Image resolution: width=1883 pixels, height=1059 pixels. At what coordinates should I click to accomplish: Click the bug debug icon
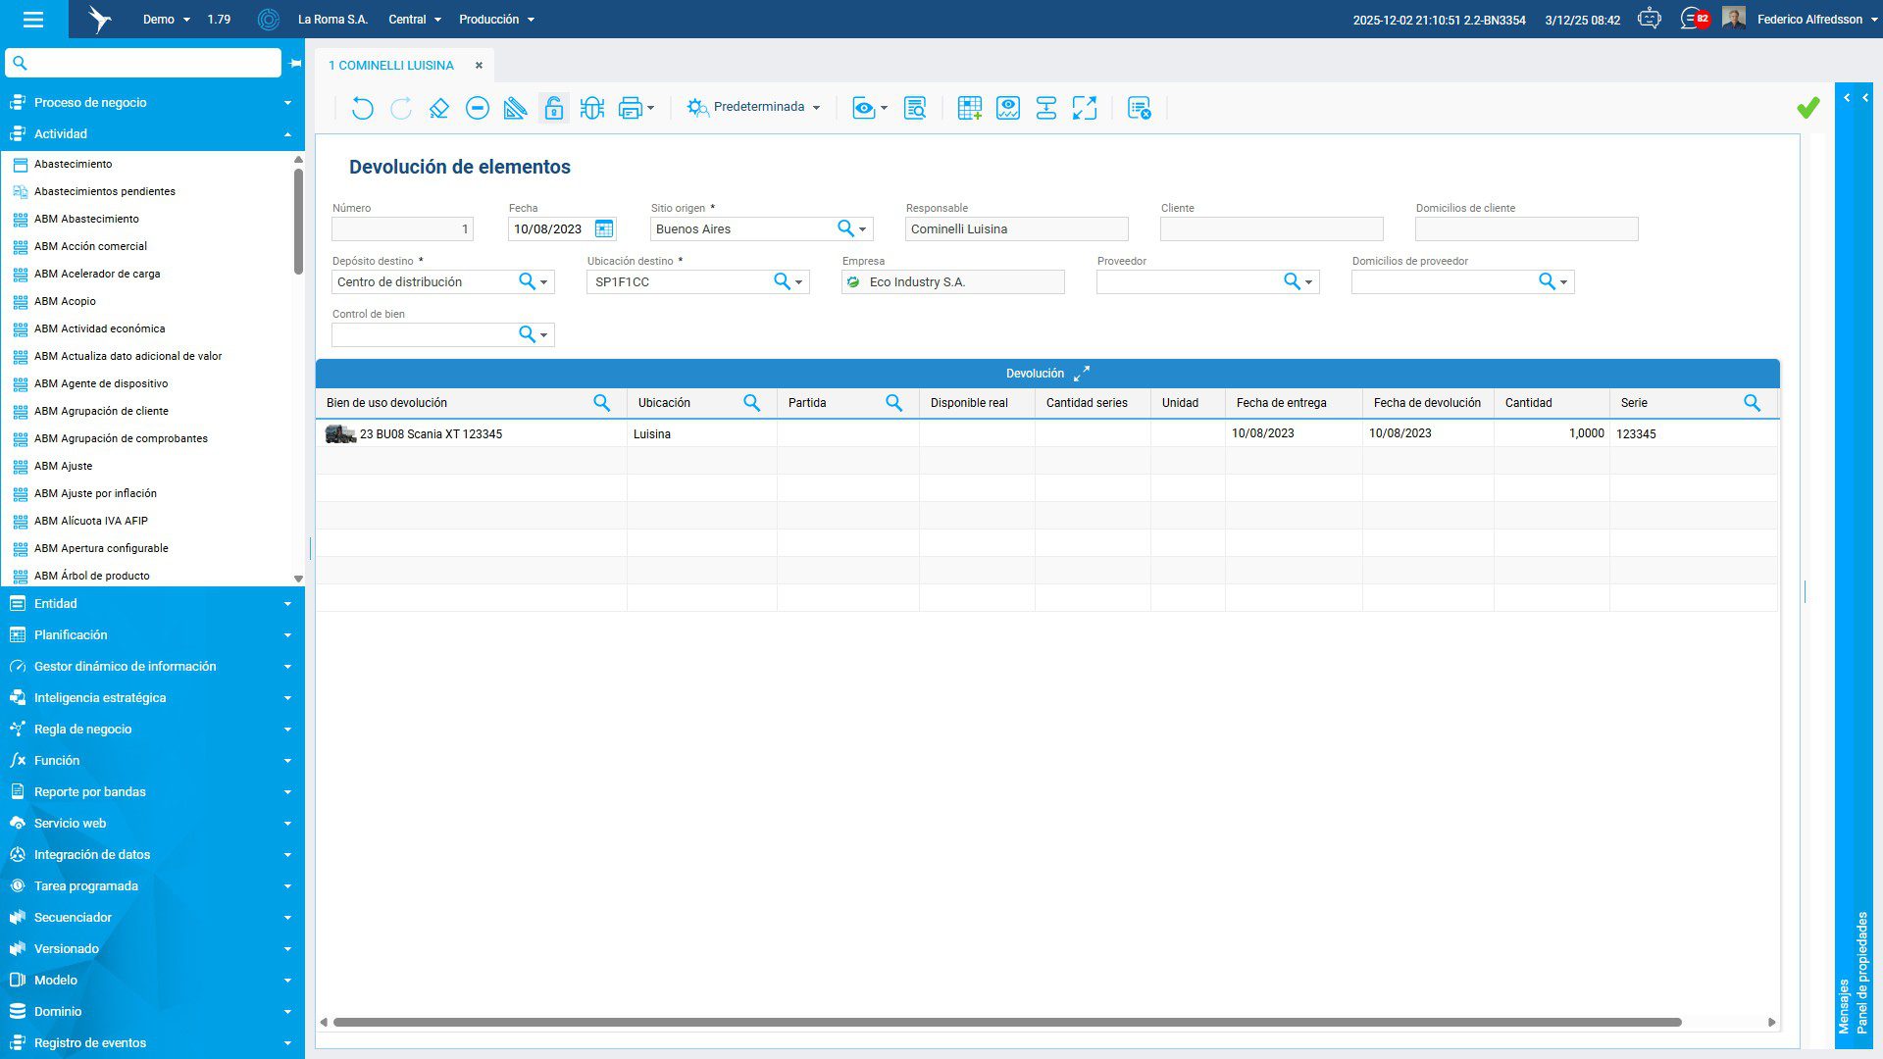[x=591, y=108]
